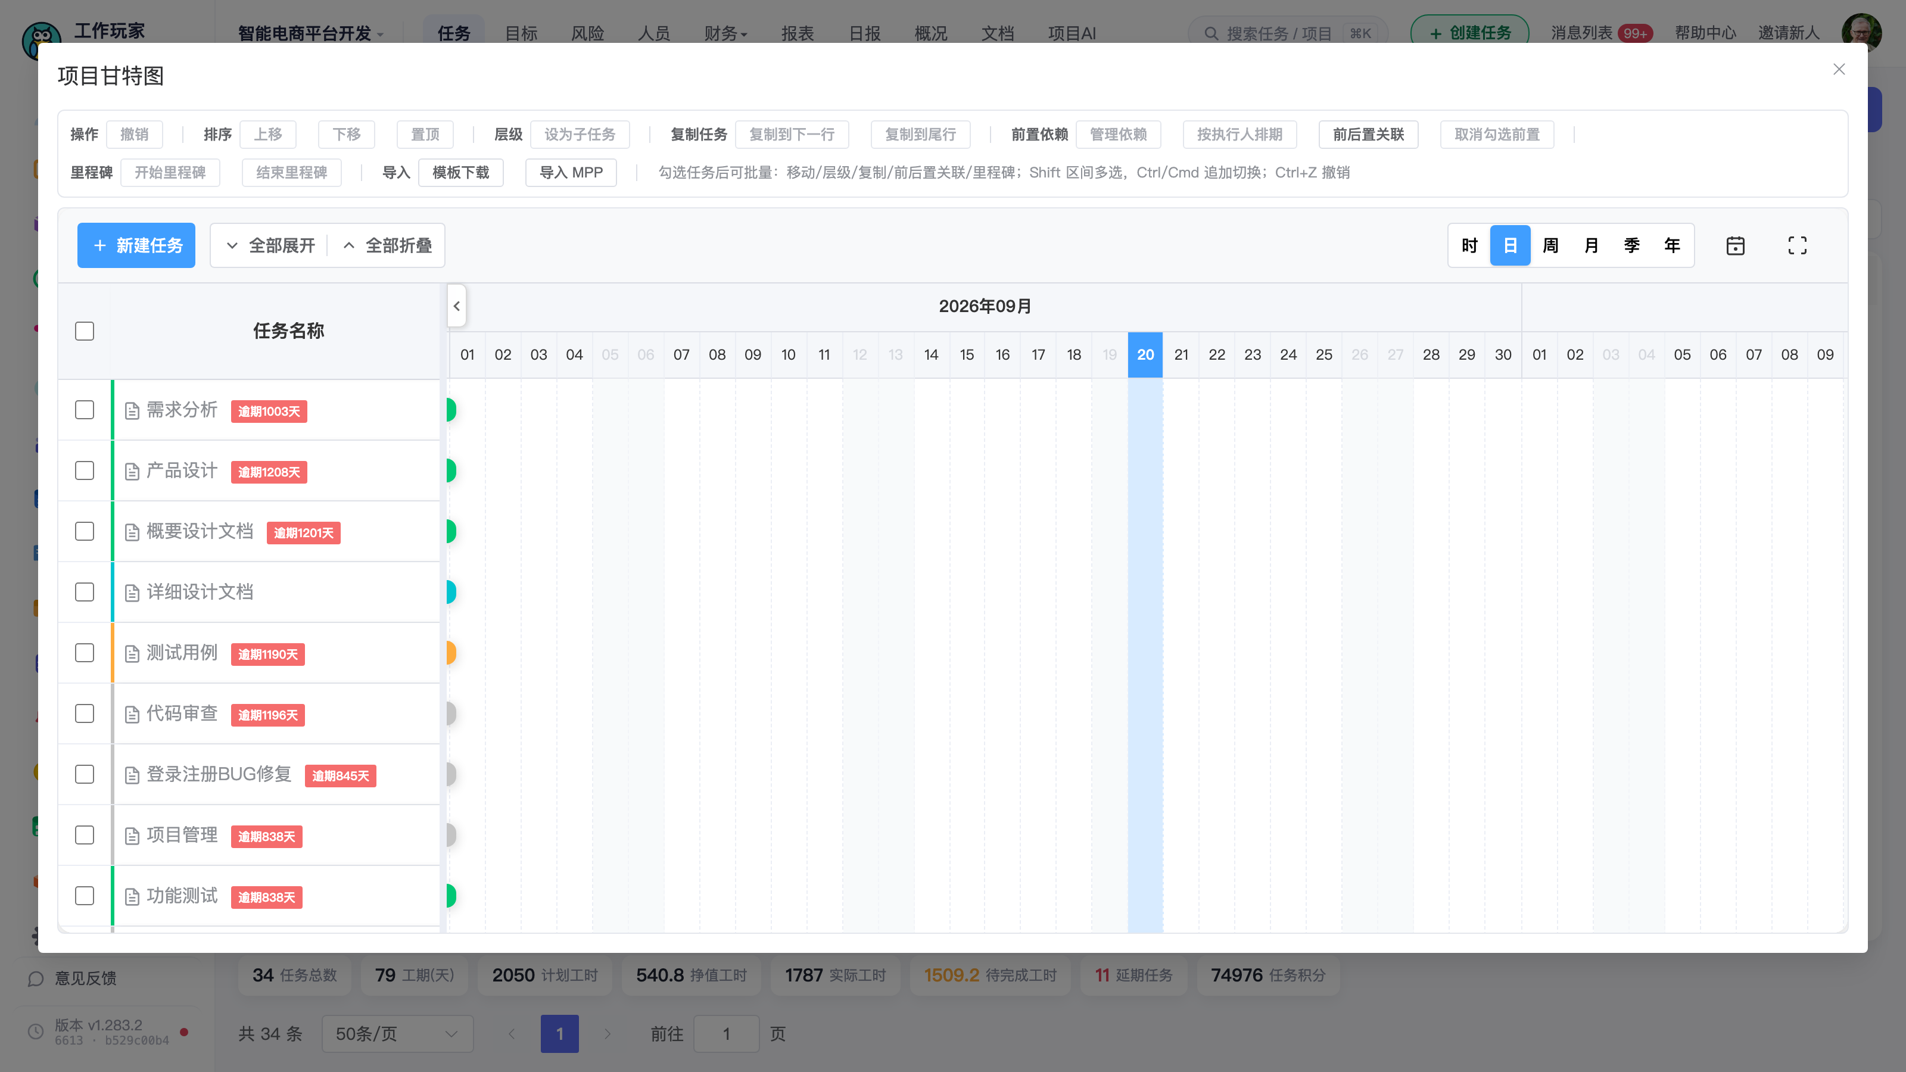The height and width of the screenshot is (1072, 1906).
Task: Check the 产品设计 task checkbox
Action: (x=85, y=470)
